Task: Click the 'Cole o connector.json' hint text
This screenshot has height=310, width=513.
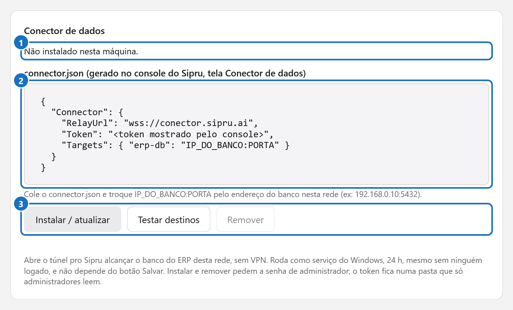Action: pyautogui.click(x=223, y=194)
